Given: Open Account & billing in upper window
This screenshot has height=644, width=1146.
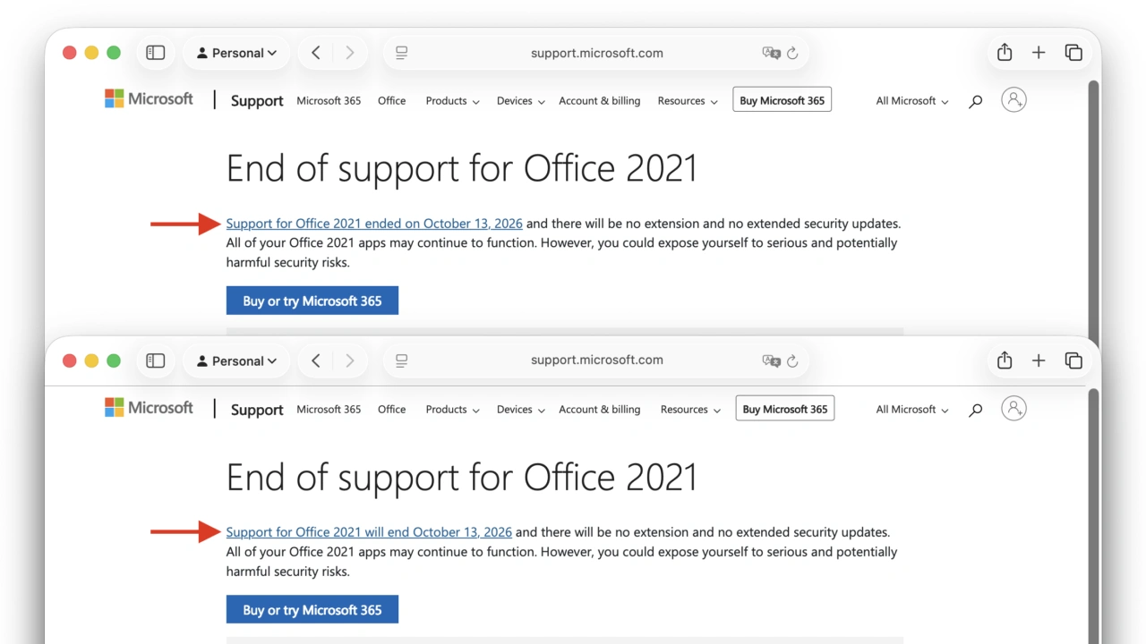Looking at the screenshot, I should point(599,101).
